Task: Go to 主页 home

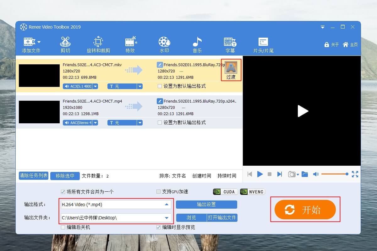Action: point(350,45)
